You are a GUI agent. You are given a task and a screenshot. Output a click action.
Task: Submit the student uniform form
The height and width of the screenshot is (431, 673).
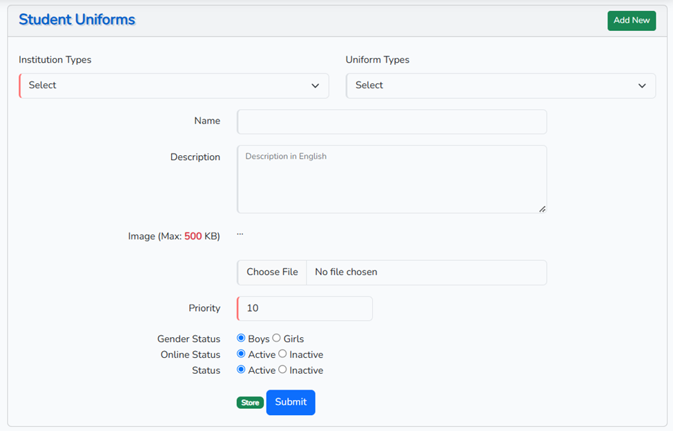click(291, 403)
